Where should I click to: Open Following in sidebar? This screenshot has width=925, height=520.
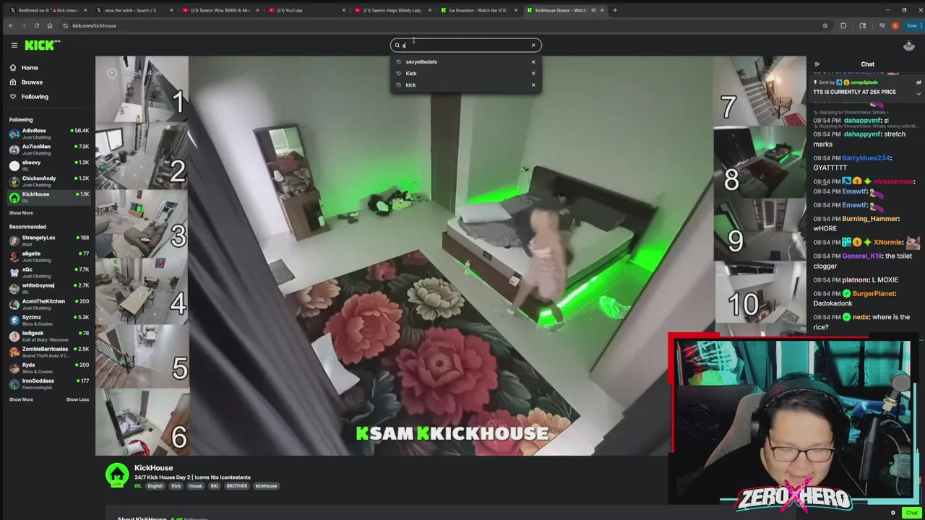[x=35, y=96]
